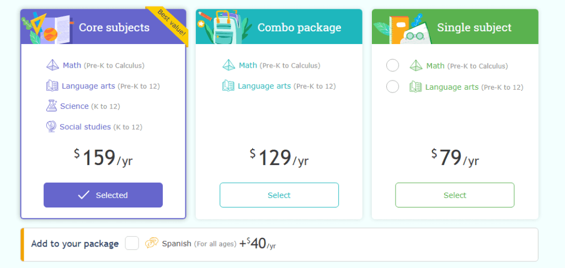Select the Single subject plan
The image size is (565, 268).
tap(455, 195)
